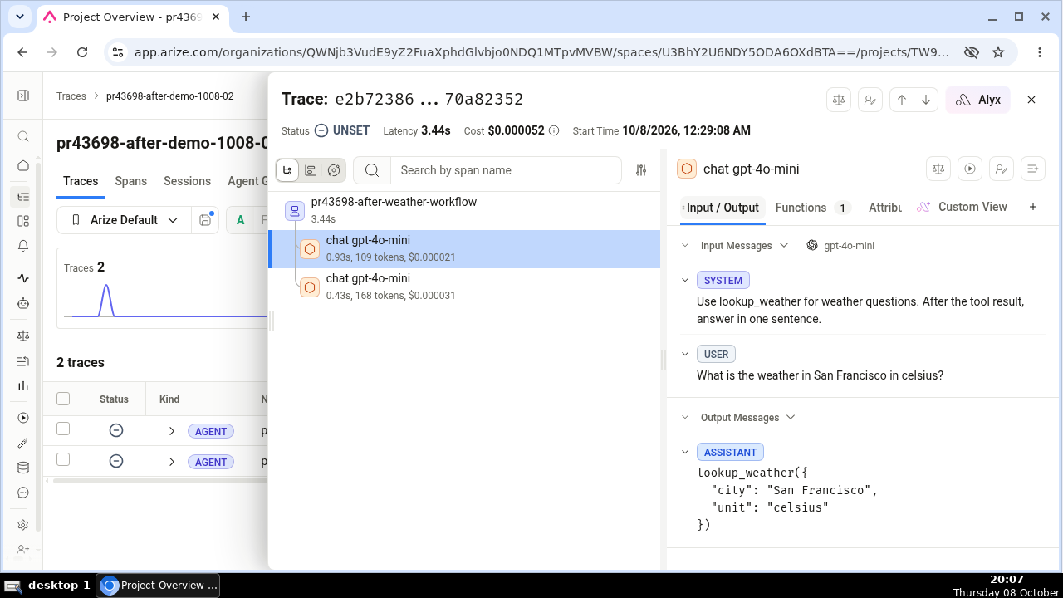Viewport: 1063px width, 598px height.
Task: Switch to timeline view of spans
Action: [311, 170]
